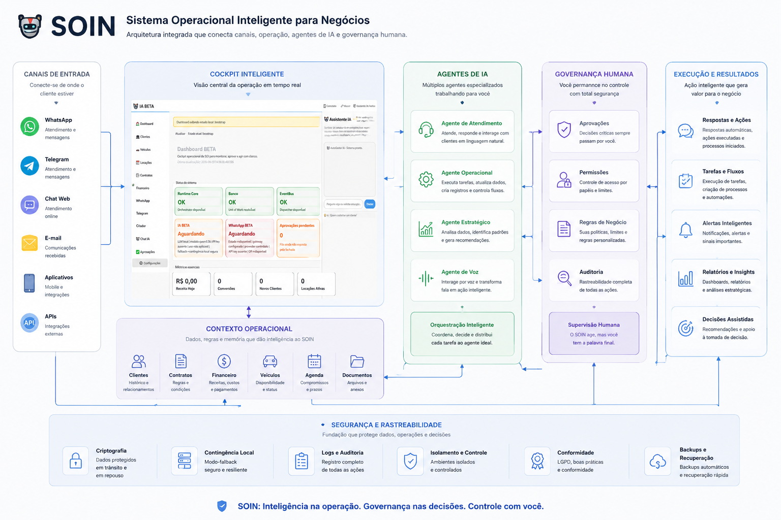Select the Contratos document icon in Contexto Operacional

pos(181,361)
